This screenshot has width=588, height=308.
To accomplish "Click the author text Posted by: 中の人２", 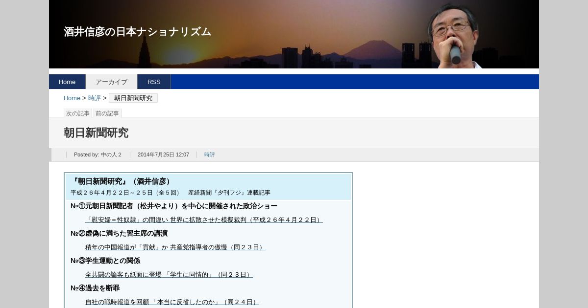I will click(98, 154).
